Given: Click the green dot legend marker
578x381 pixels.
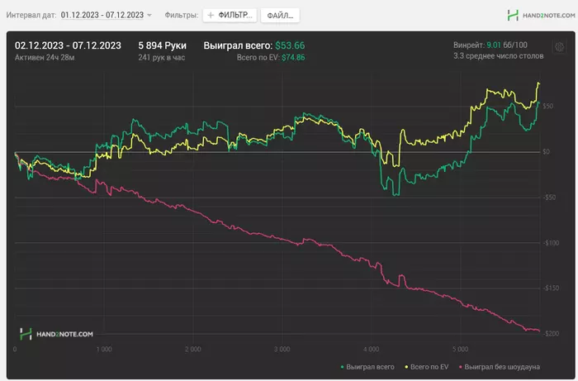Looking at the screenshot, I should pos(342,367).
